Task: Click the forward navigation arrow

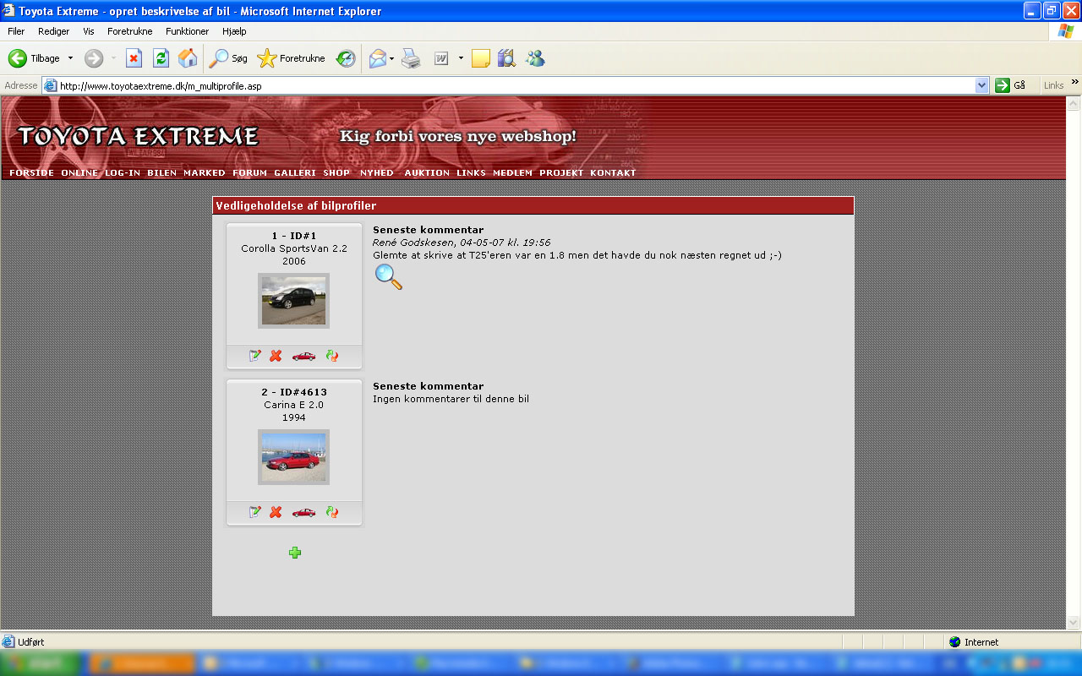Action: tap(94, 58)
